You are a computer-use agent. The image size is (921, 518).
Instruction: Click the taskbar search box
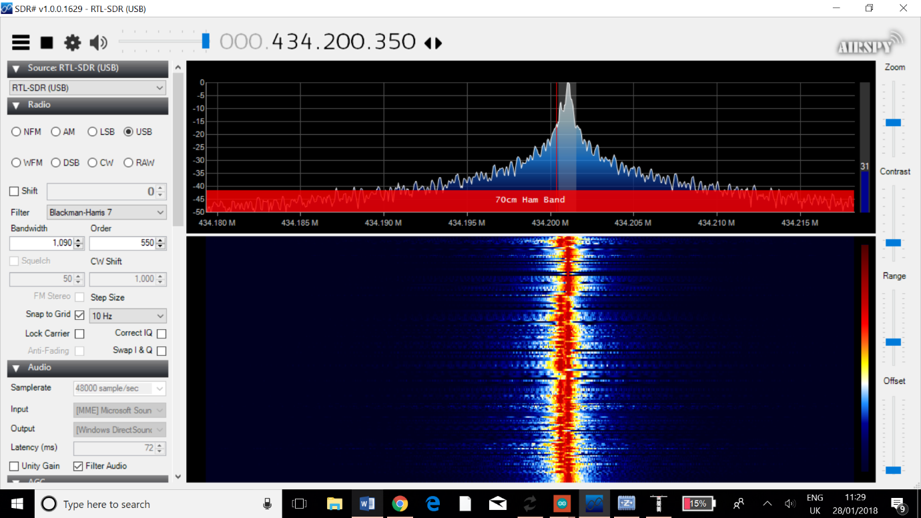click(157, 504)
